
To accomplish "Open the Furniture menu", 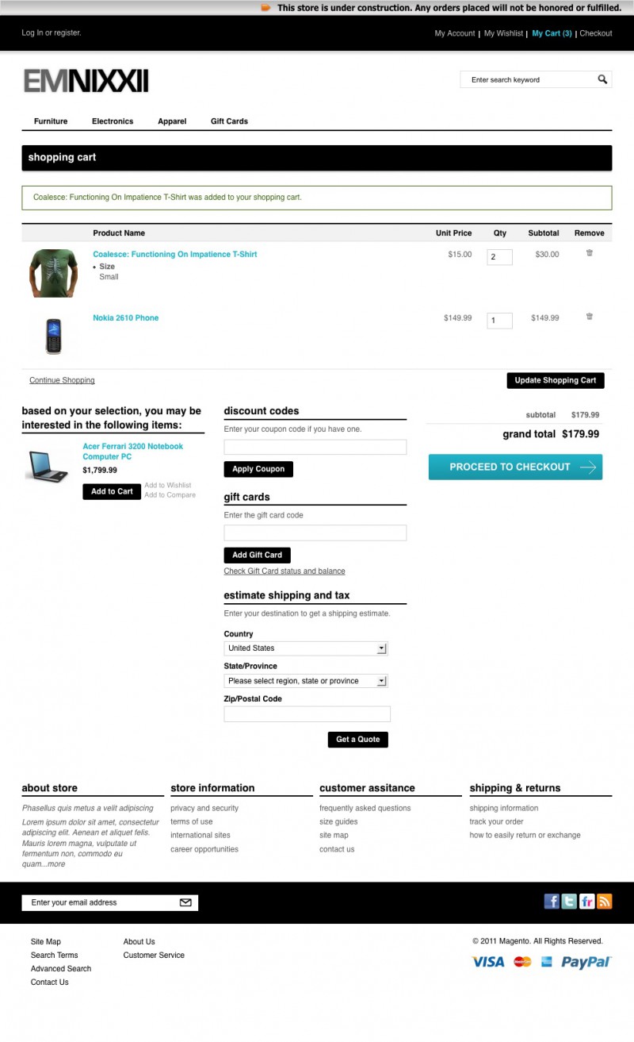I will tap(51, 121).
